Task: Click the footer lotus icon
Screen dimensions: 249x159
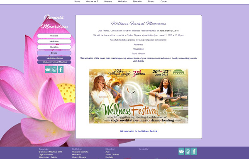Action: [x=181, y=152]
